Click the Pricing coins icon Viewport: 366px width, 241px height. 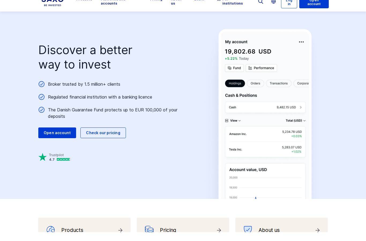pos(149,229)
